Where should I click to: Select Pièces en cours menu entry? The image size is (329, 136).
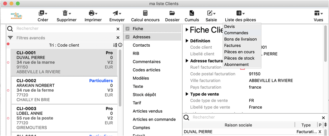(242, 52)
